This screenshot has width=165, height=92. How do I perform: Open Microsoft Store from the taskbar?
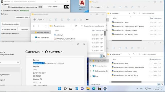[x=99, y=89]
